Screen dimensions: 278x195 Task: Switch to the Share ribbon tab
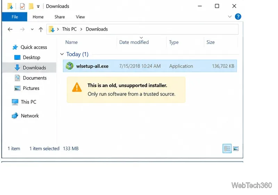point(59,17)
